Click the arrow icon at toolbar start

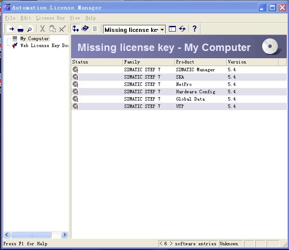point(12,29)
